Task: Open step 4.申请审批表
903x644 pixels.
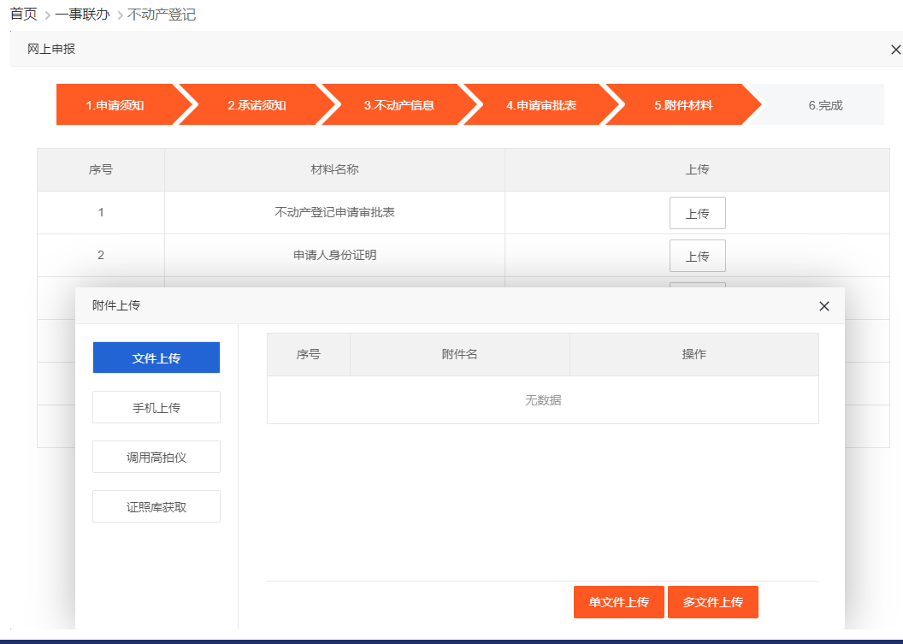Action: (x=540, y=105)
